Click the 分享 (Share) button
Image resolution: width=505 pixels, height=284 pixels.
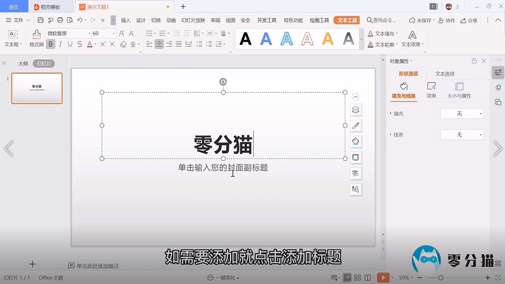[469, 20]
